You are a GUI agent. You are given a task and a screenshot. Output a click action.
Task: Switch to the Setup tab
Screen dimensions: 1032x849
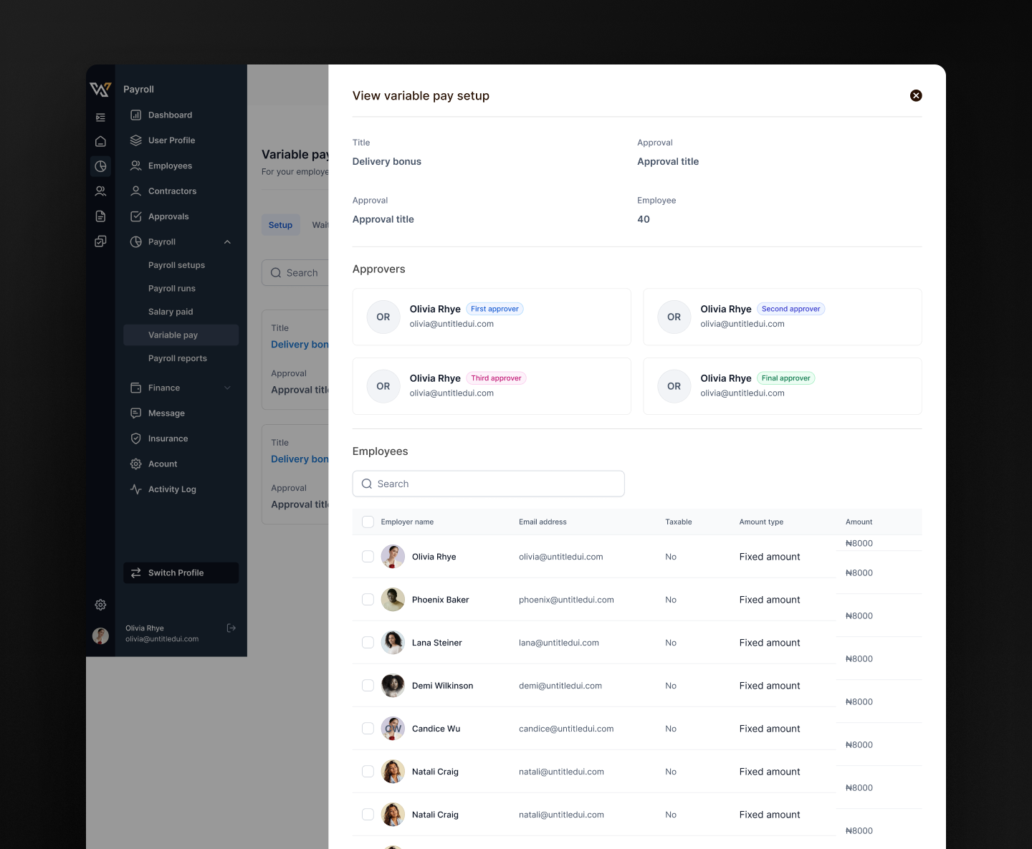click(x=280, y=225)
